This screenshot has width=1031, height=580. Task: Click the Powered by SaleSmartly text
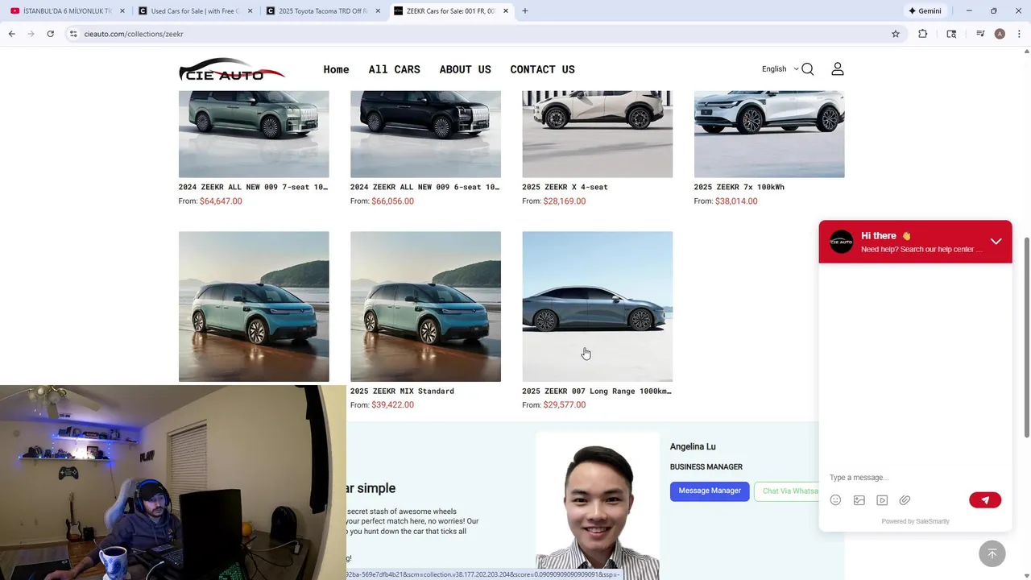tap(915, 521)
